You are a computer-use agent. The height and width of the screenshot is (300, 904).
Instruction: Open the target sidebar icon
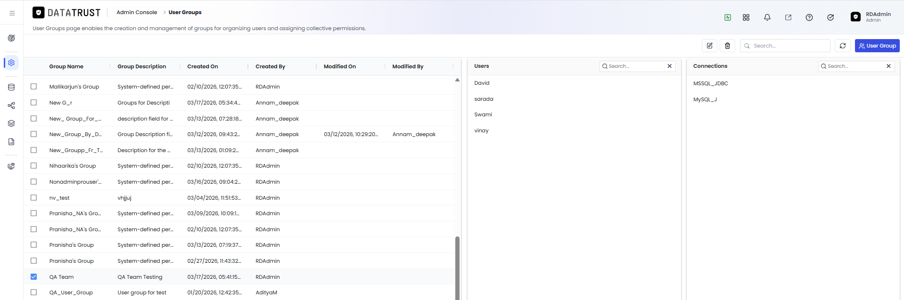point(11,38)
